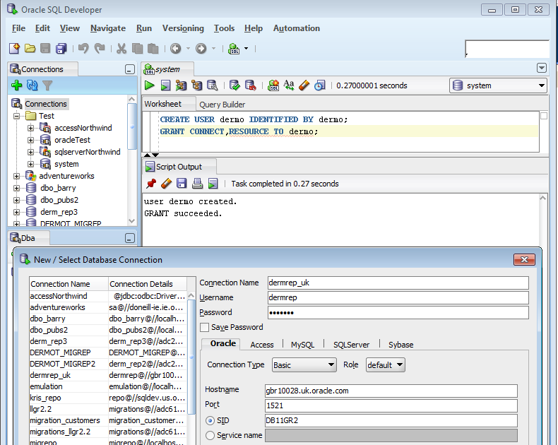Switch to the SQLServer tab in connection dialog

click(x=351, y=345)
